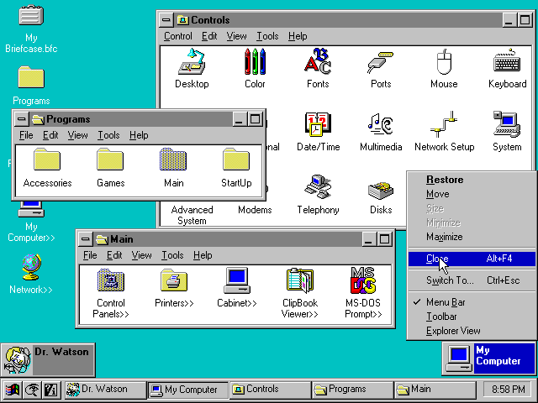Open Control Panels in Main window
Viewport: 538px width, 403px height.
click(x=110, y=280)
